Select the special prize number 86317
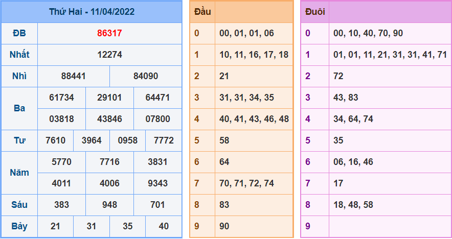Screen dimensions: 452x239 (109, 33)
